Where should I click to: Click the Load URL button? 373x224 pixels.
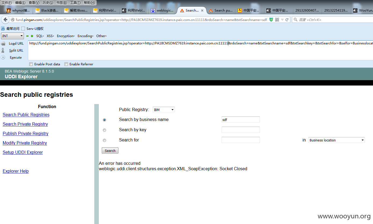click(x=16, y=44)
